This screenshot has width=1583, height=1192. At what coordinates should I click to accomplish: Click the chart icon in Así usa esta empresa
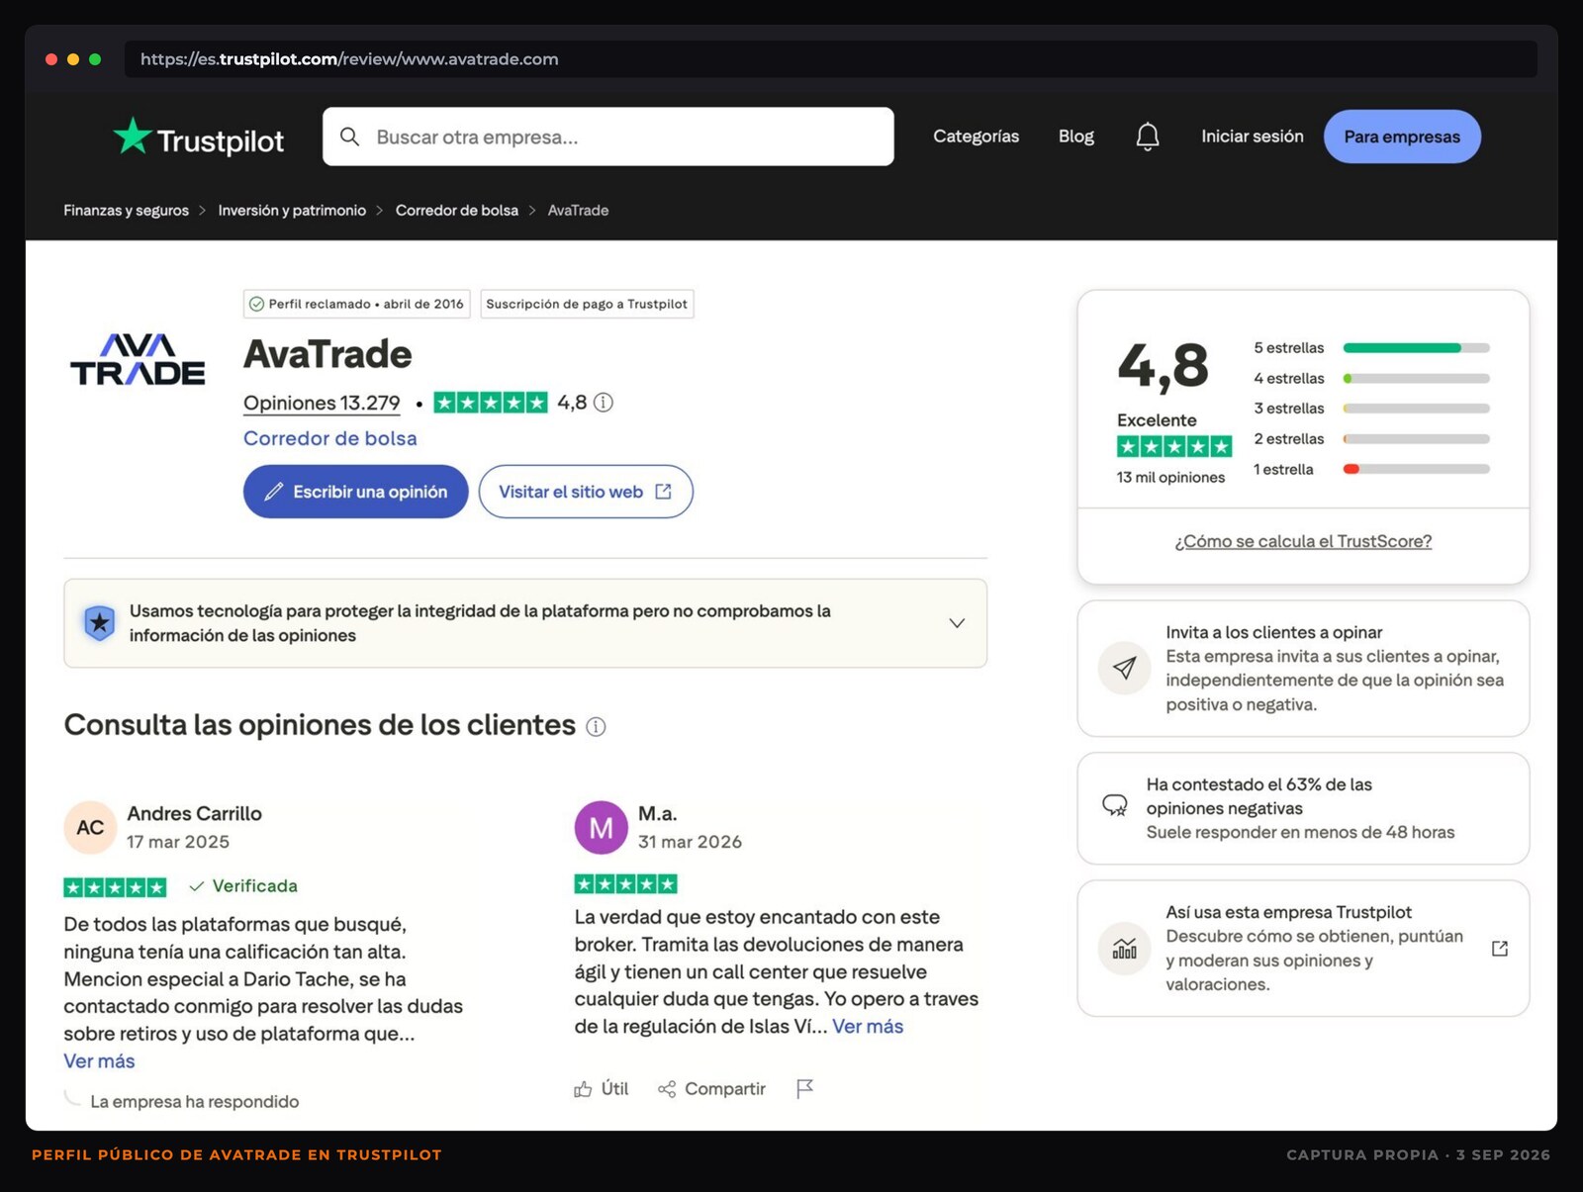tap(1124, 950)
